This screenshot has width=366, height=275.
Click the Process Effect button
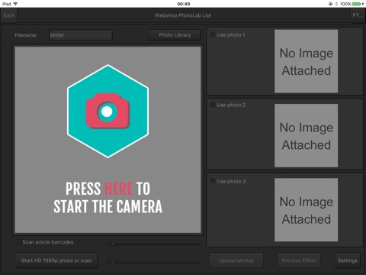coord(299,260)
